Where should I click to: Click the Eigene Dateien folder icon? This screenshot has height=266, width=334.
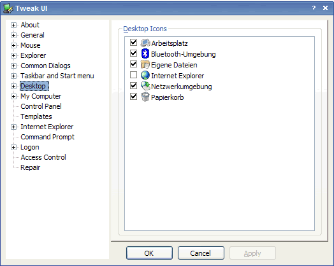pos(145,64)
